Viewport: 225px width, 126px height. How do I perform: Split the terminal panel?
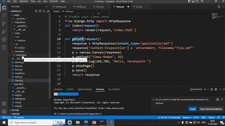click(x=212, y=89)
